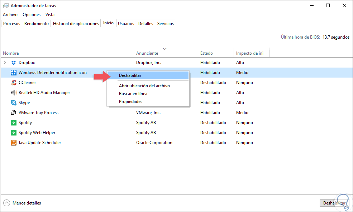
Task: Select Propiedades in the context menu
Action: coord(130,102)
